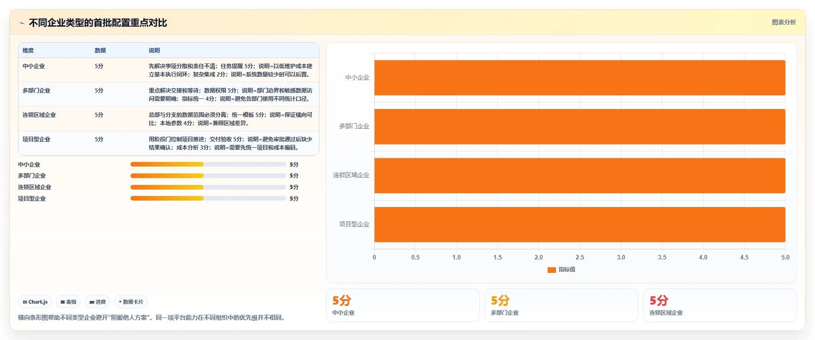The height and width of the screenshot is (340, 815).
Task: Click the description starting 总部与分支的数据范围
Action: tap(230, 119)
